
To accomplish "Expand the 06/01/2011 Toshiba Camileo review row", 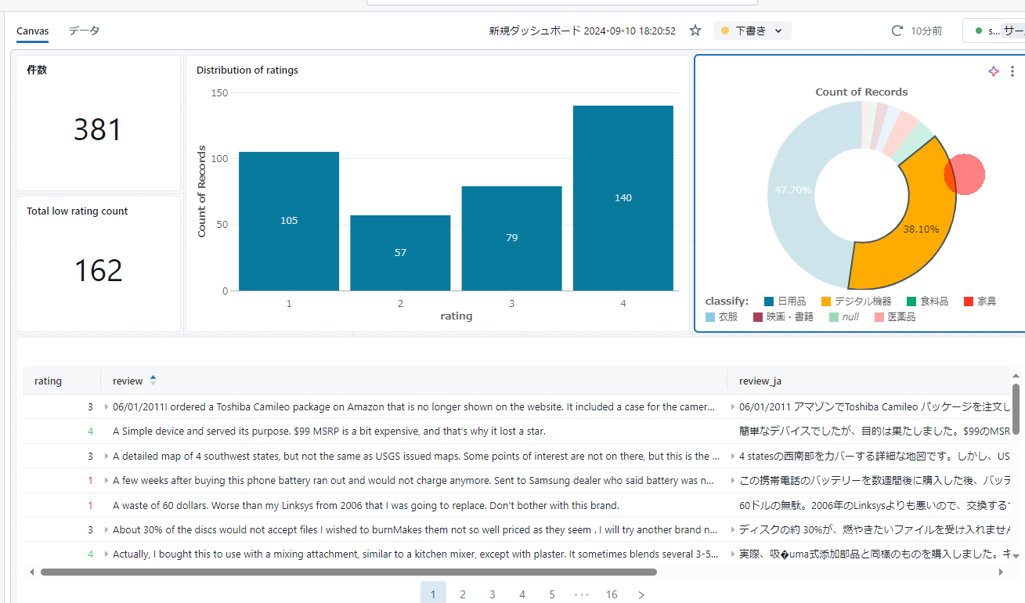I will 106,406.
